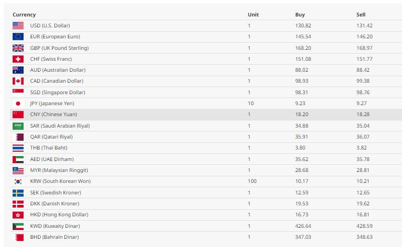Click the USD buy rate 130.82
Image resolution: width=402 pixels, height=247 pixels.
click(303, 26)
